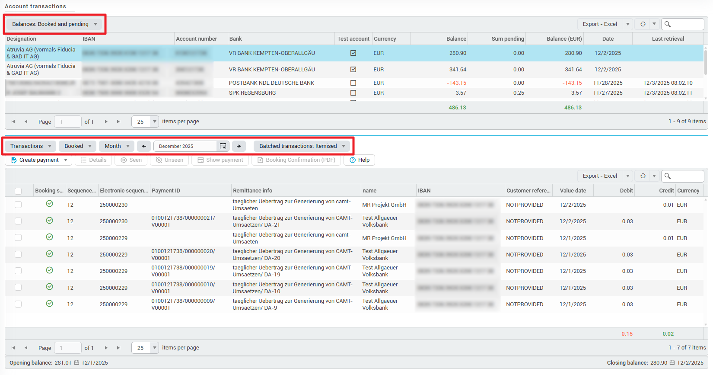The width and height of the screenshot is (713, 375).
Task: Expand the Batched transactions: Itemised dropdown
Action: coord(302,146)
